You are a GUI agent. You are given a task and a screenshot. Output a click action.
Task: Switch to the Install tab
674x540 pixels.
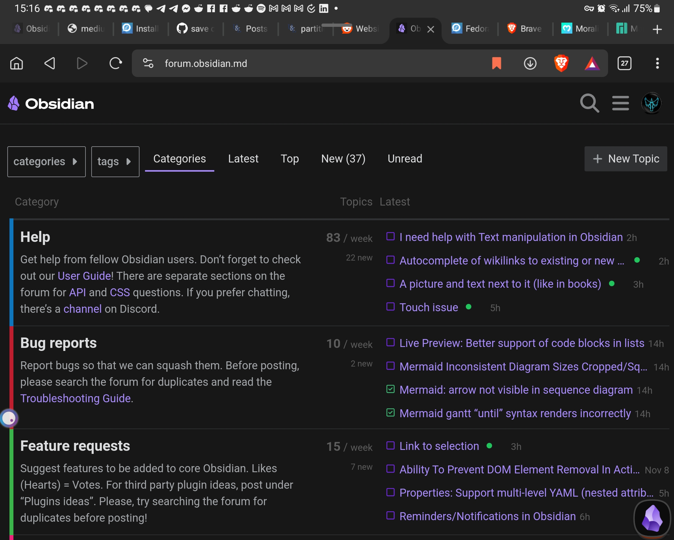[x=140, y=29]
